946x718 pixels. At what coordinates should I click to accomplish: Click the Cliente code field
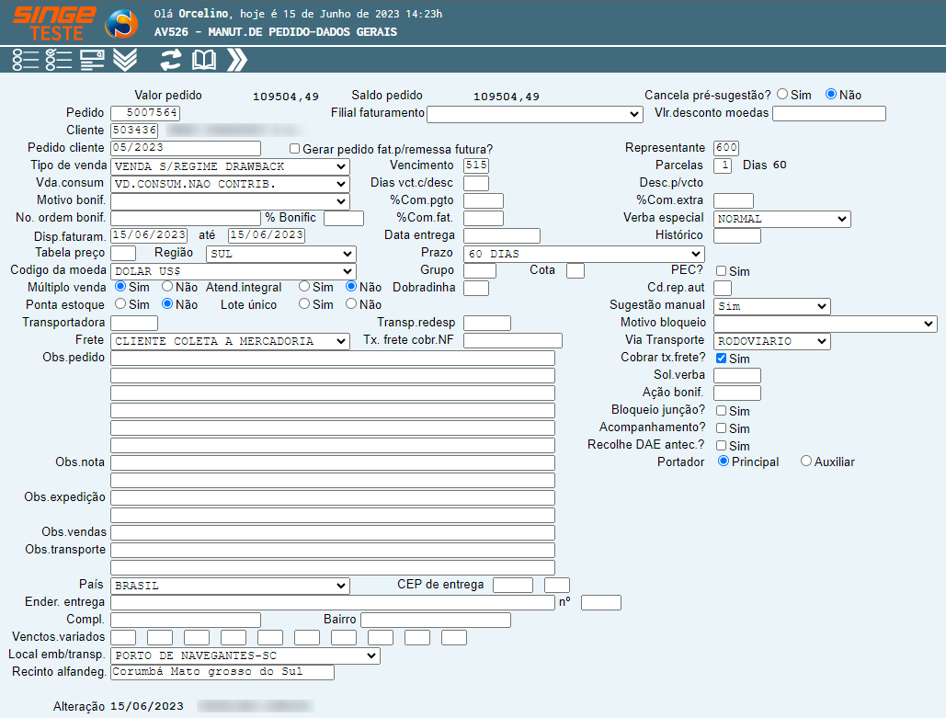(x=134, y=131)
